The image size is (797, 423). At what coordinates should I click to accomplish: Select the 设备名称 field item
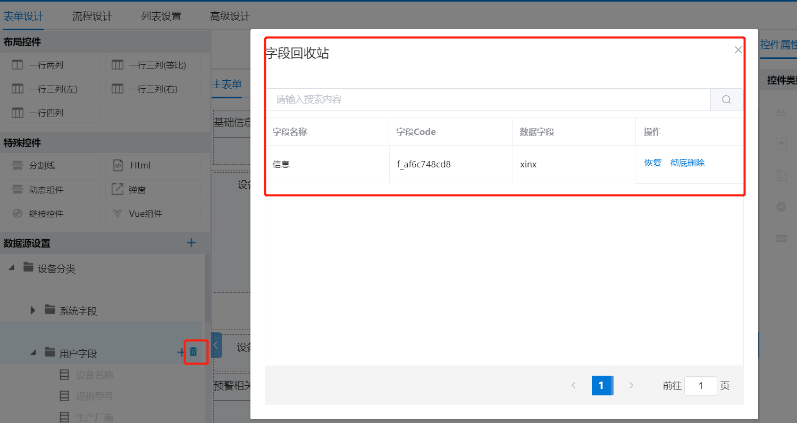tap(95, 375)
